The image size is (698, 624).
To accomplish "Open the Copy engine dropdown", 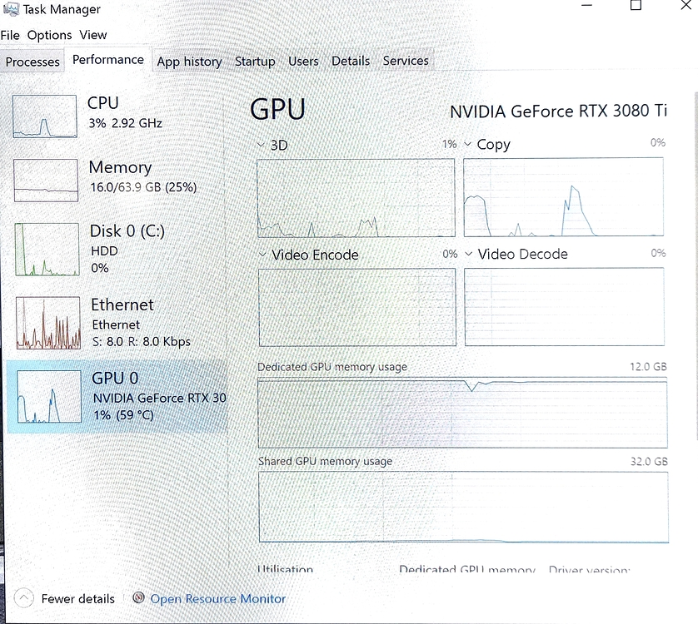I will 469,144.
